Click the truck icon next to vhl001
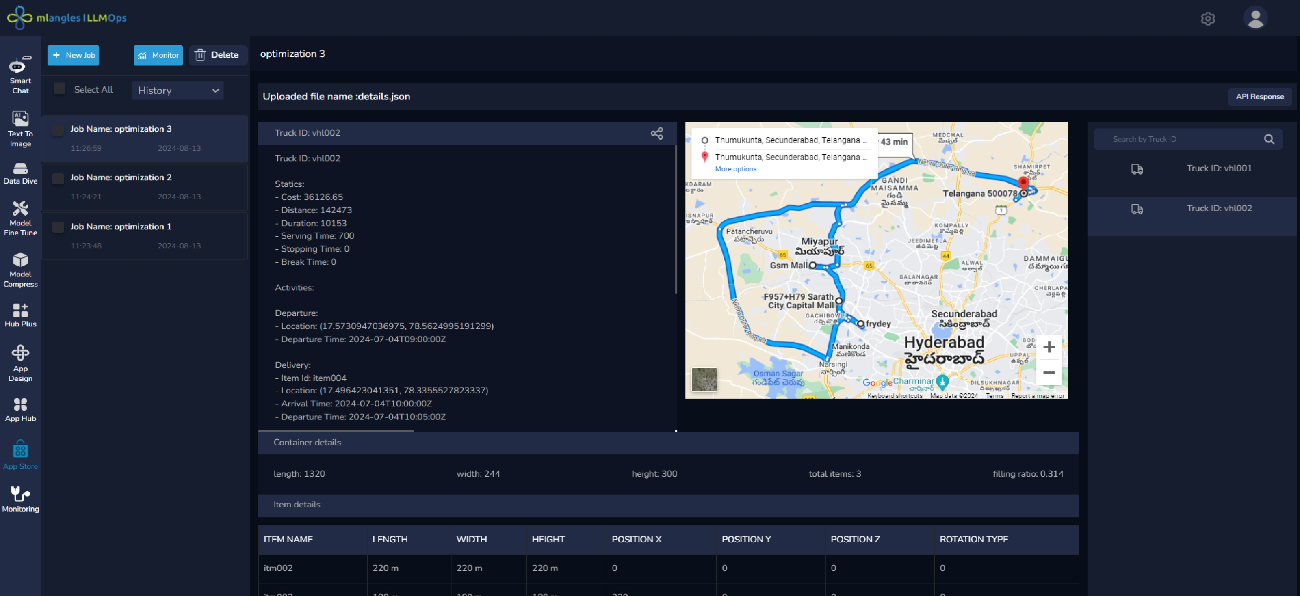The width and height of the screenshot is (1300, 596). tap(1137, 169)
